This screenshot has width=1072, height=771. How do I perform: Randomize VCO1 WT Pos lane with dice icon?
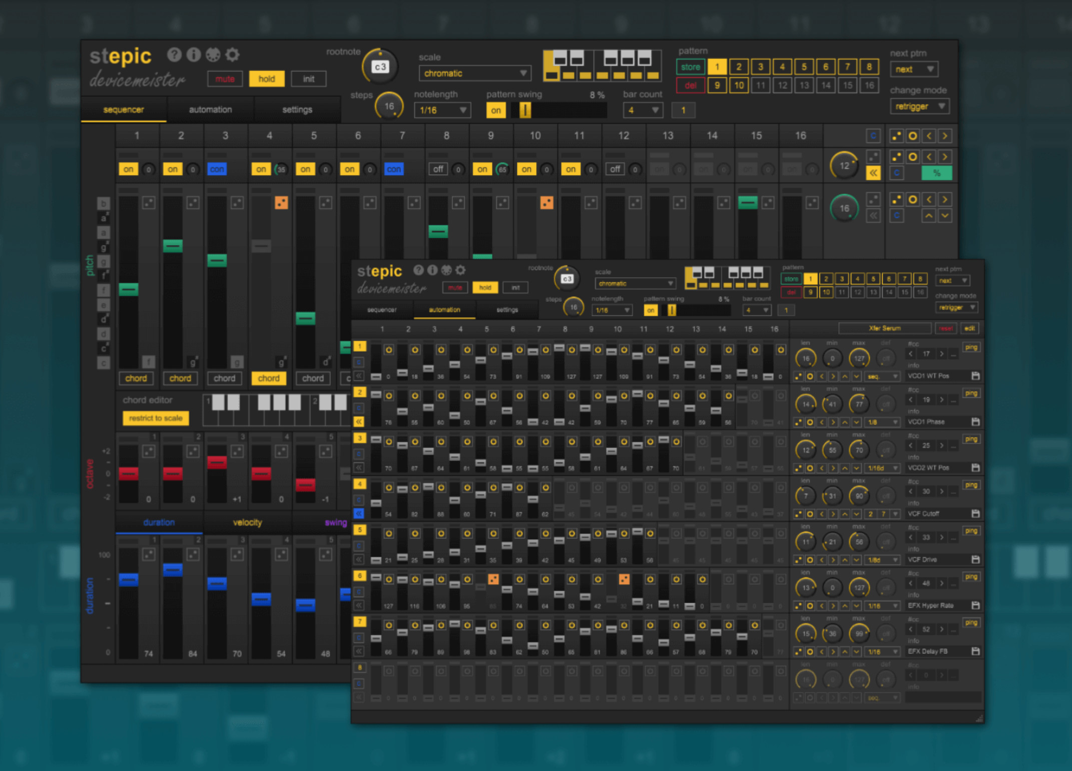coord(798,376)
